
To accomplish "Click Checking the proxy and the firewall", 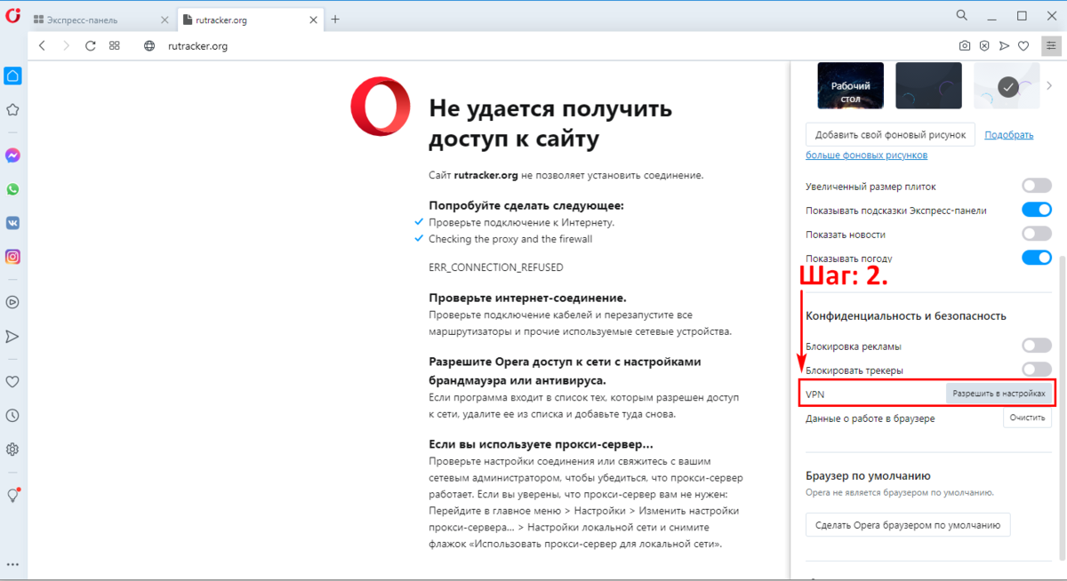I will pos(510,239).
